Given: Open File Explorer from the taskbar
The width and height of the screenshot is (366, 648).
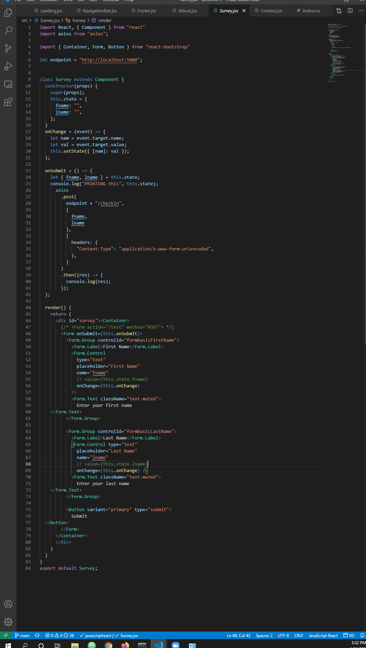Looking at the screenshot, I should tap(75, 645).
